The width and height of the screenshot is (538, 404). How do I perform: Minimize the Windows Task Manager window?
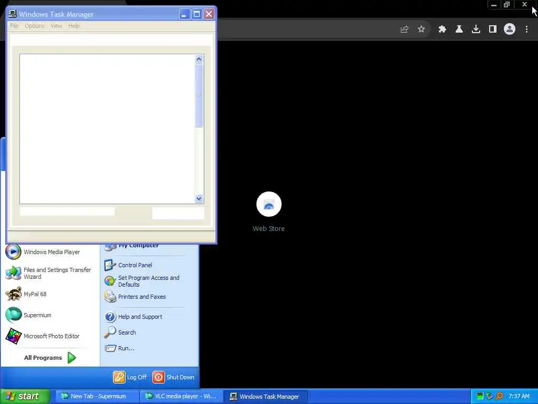[184, 14]
